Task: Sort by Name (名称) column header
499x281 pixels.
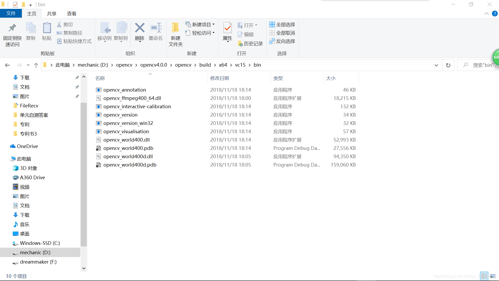Action: tap(150, 78)
